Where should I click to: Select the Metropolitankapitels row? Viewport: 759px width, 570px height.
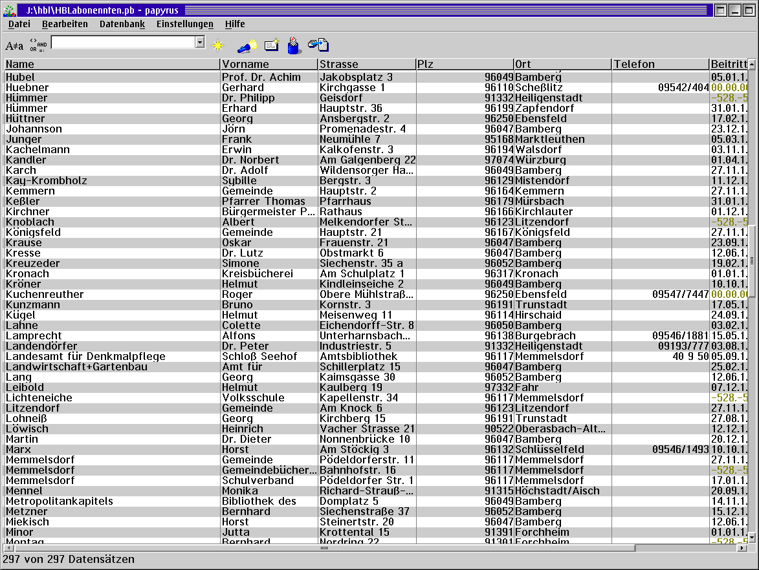[x=376, y=501]
